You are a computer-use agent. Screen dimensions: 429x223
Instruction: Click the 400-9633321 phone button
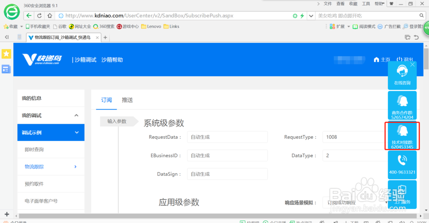coord(402,165)
